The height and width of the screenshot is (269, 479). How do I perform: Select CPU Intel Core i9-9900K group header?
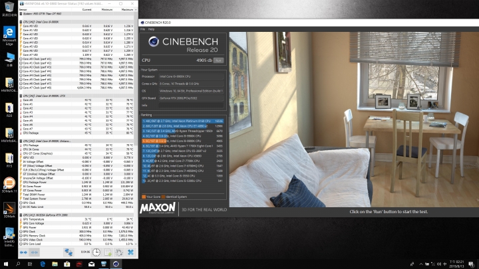(x=77, y=22)
